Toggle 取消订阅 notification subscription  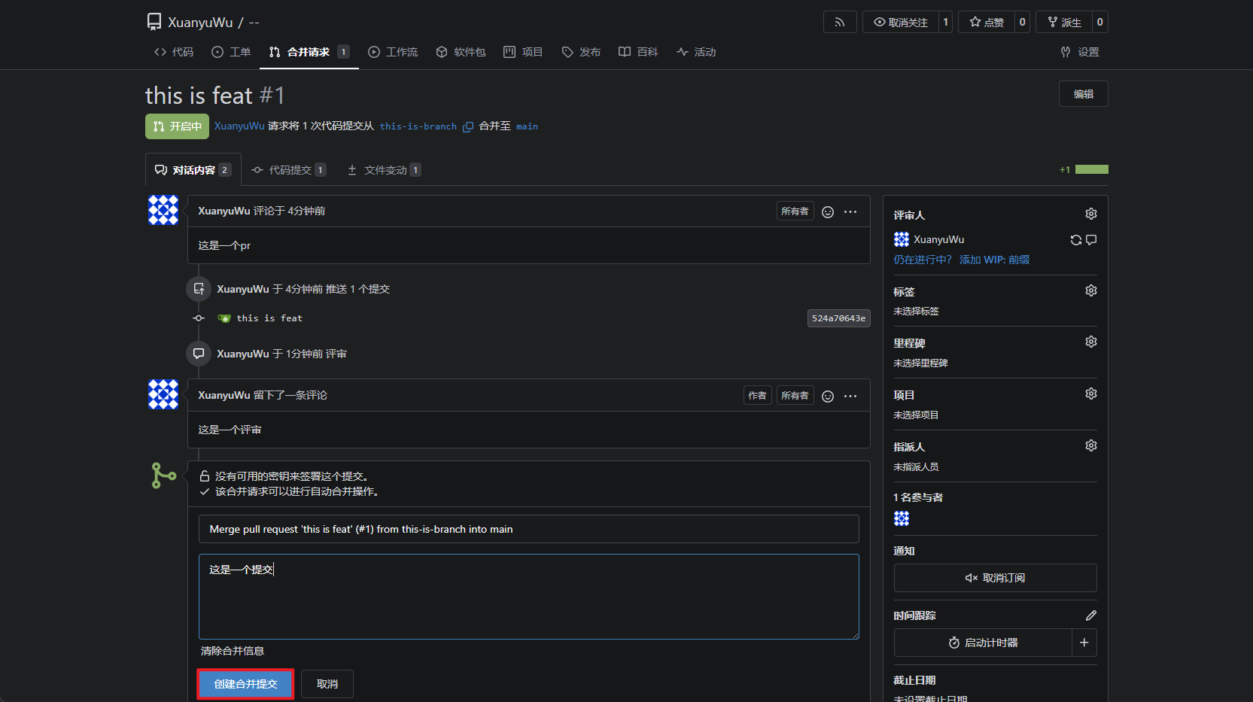click(x=995, y=578)
